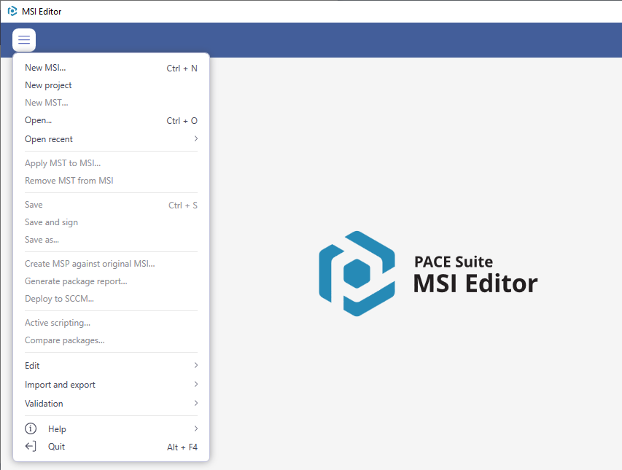Expand the Validation submenu chevron
The image size is (622, 470).
pyautogui.click(x=196, y=403)
